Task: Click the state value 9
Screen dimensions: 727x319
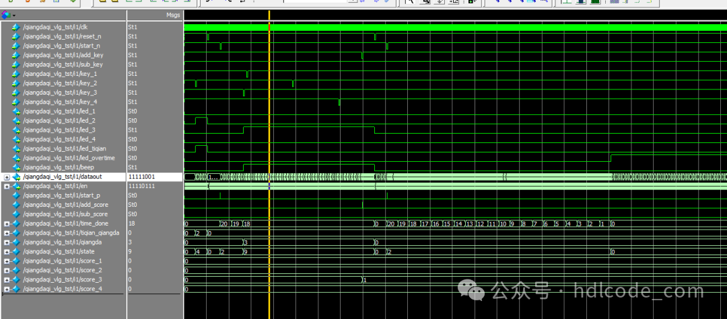Action: click(x=130, y=251)
